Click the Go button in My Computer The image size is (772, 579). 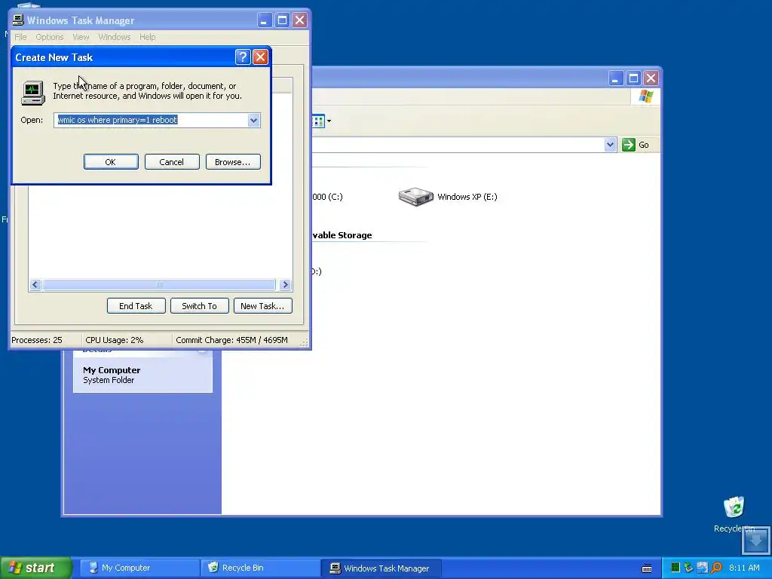636,145
